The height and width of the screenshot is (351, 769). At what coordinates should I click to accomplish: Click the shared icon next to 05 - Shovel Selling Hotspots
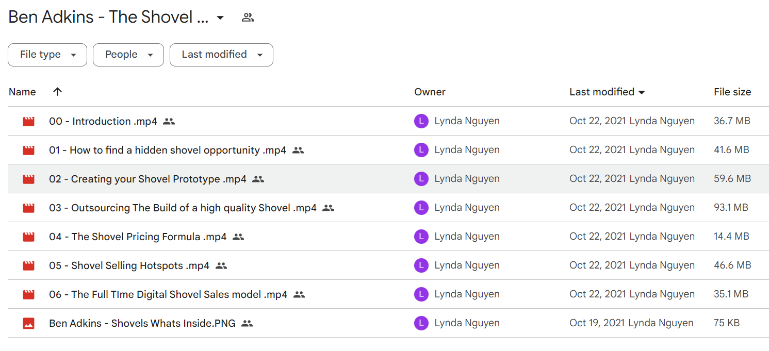point(221,266)
